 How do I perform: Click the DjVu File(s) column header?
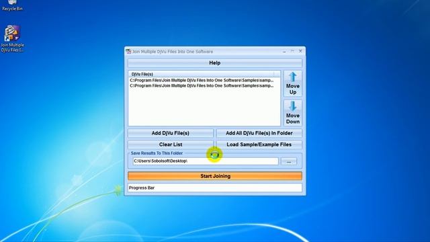(201, 74)
